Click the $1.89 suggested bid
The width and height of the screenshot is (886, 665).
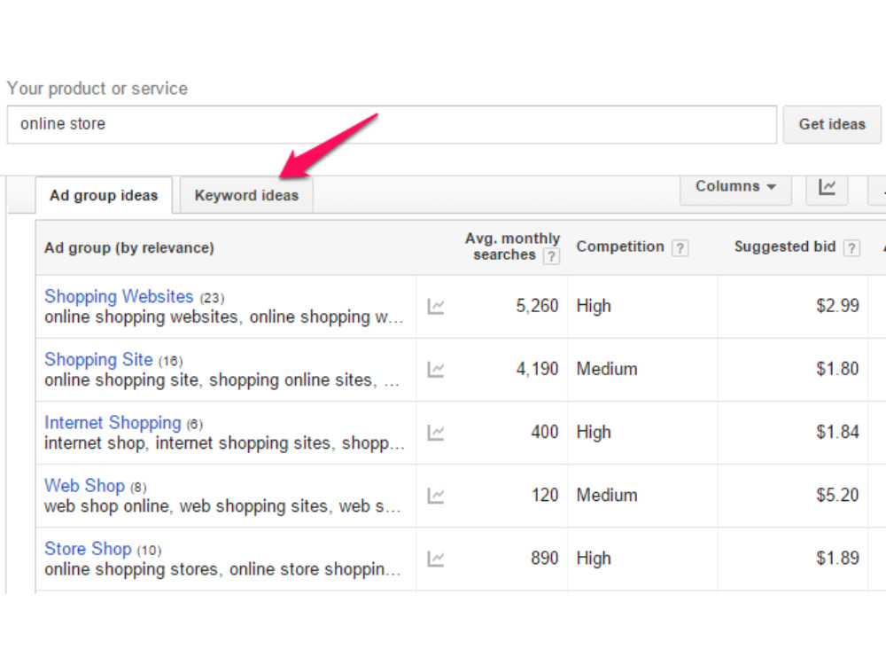pyautogui.click(x=837, y=558)
